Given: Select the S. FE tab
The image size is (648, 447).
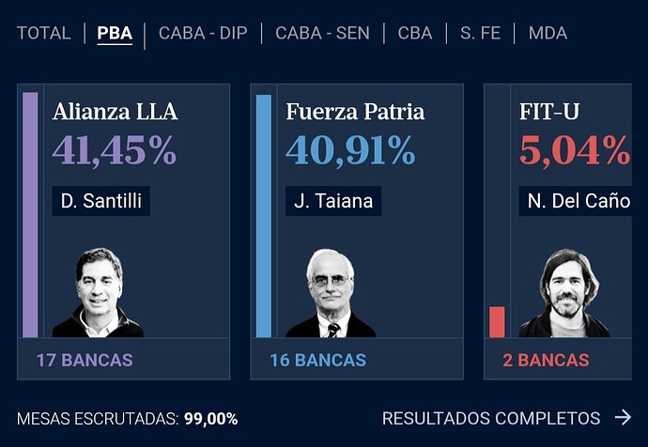Looking at the screenshot, I should pyautogui.click(x=480, y=34).
